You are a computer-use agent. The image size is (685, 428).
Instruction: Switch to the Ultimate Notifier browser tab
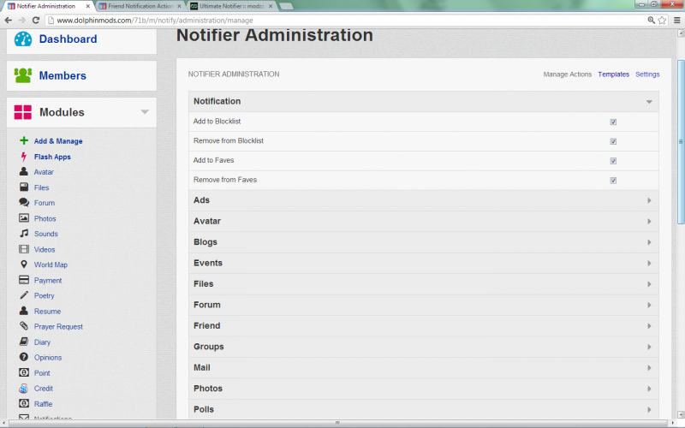231,6
